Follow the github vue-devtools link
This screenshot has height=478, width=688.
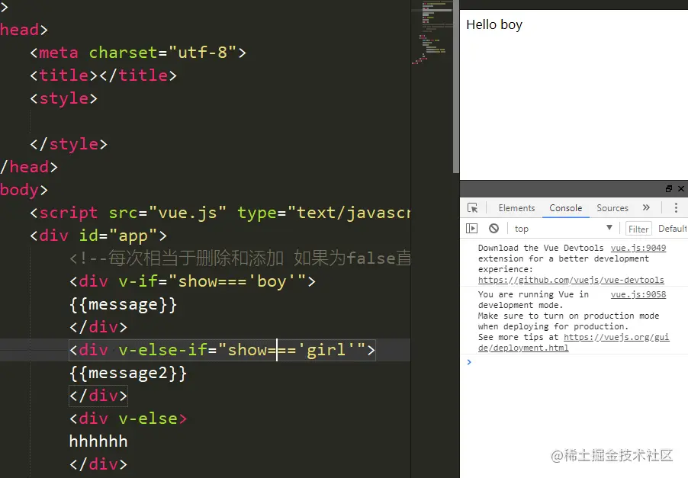click(571, 280)
